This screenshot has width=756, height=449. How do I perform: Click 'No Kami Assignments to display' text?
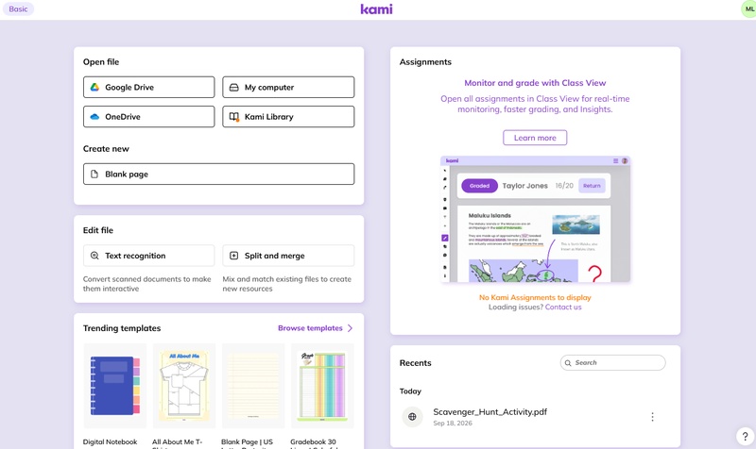(x=535, y=297)
